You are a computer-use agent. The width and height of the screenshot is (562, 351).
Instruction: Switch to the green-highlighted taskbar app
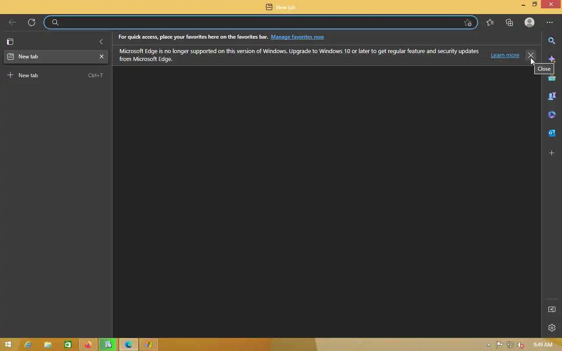click(108, 344)
